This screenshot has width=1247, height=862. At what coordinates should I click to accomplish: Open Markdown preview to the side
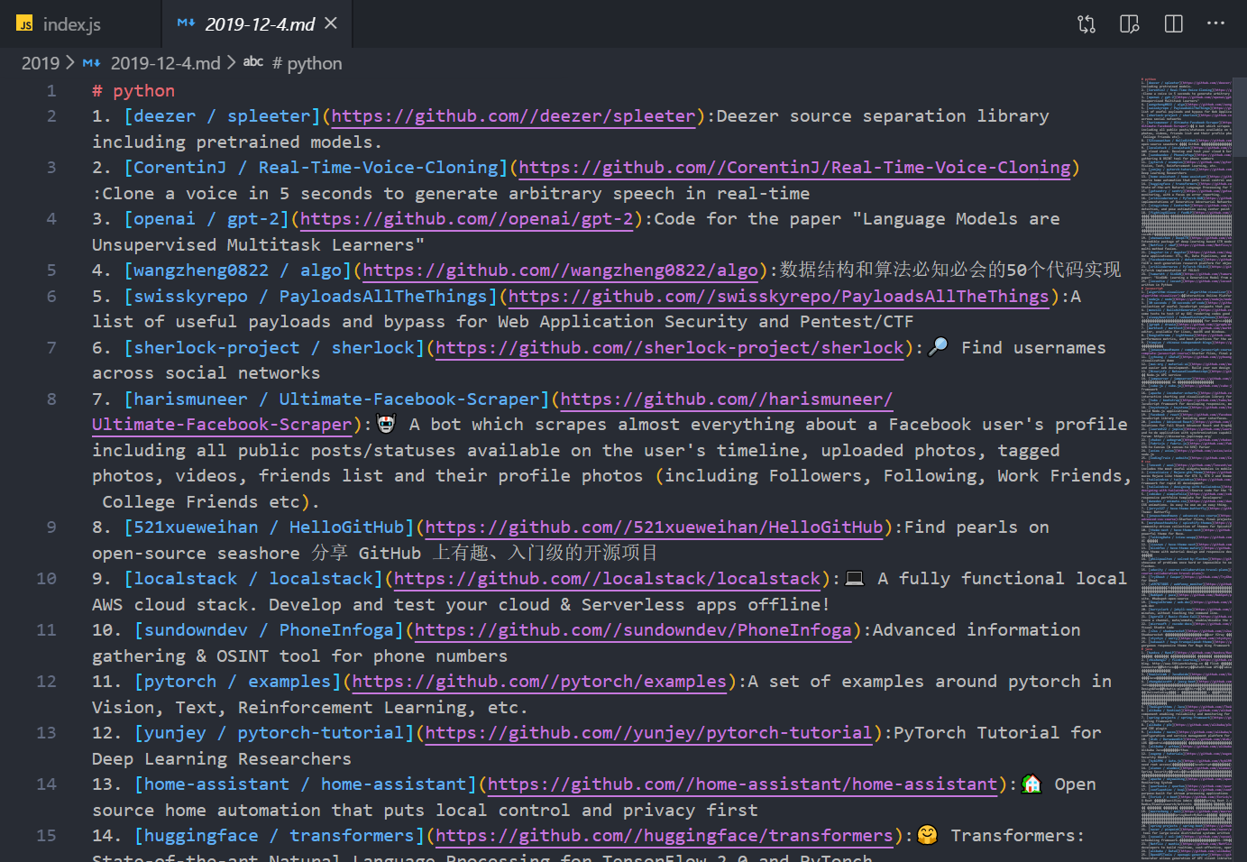click(1130, 24)
